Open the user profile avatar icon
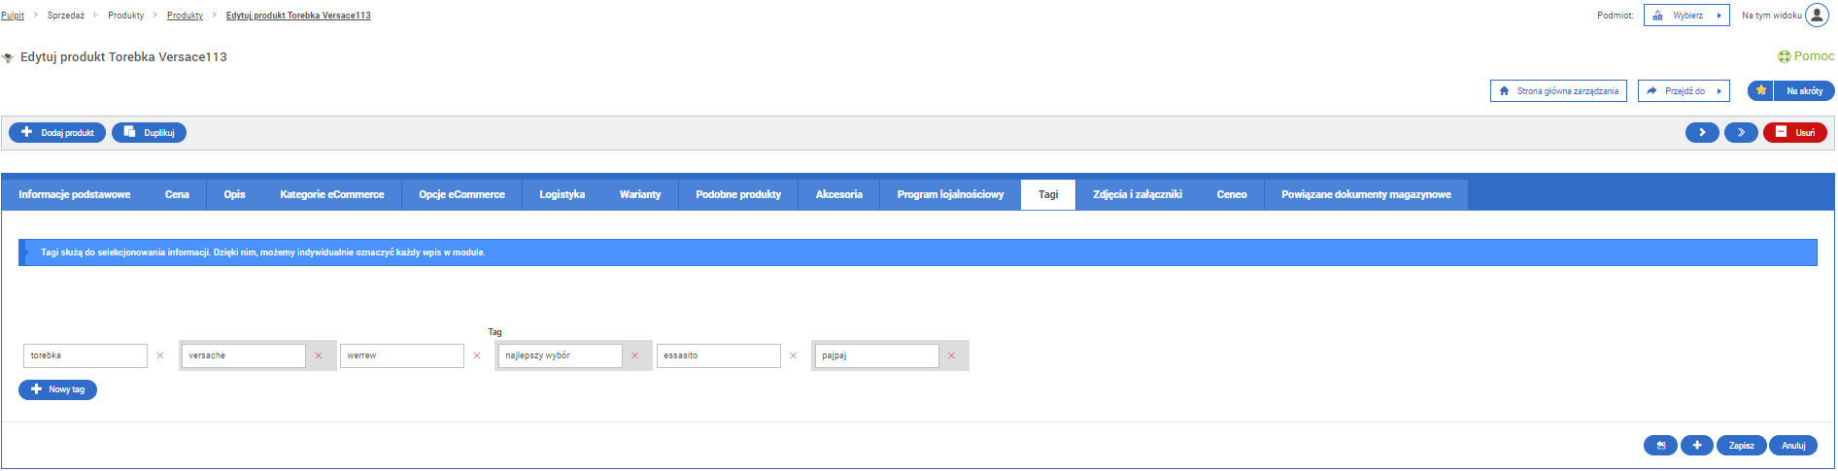The width and height of the screenshot is (1838, 471). point(1816,16)
